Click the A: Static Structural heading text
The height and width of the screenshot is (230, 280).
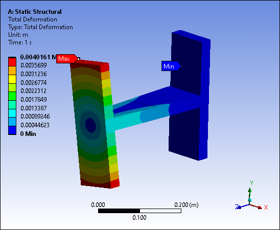[35, 12]
